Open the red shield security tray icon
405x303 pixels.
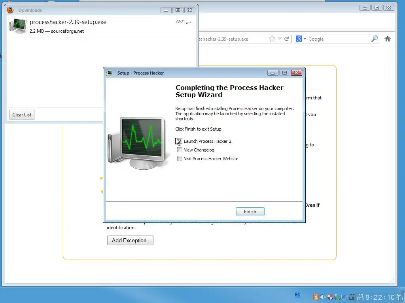pos(330,297)
